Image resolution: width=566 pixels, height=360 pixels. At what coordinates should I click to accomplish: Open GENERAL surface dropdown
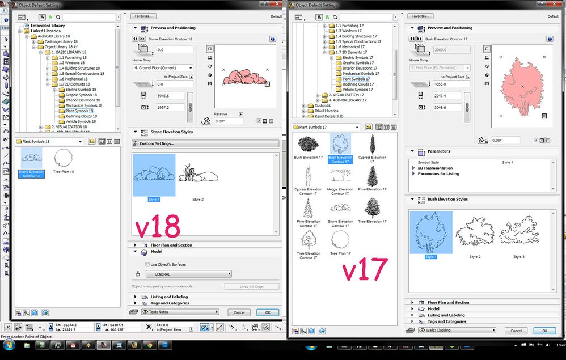188,274
